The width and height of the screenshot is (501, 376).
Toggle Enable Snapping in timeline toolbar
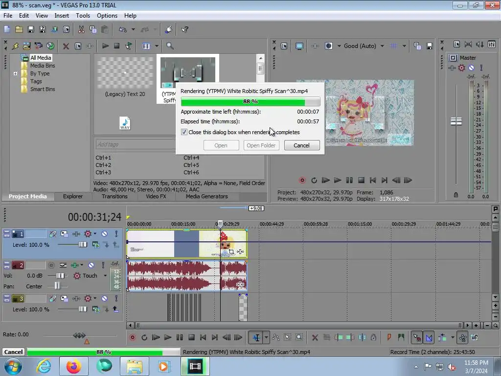417,337
